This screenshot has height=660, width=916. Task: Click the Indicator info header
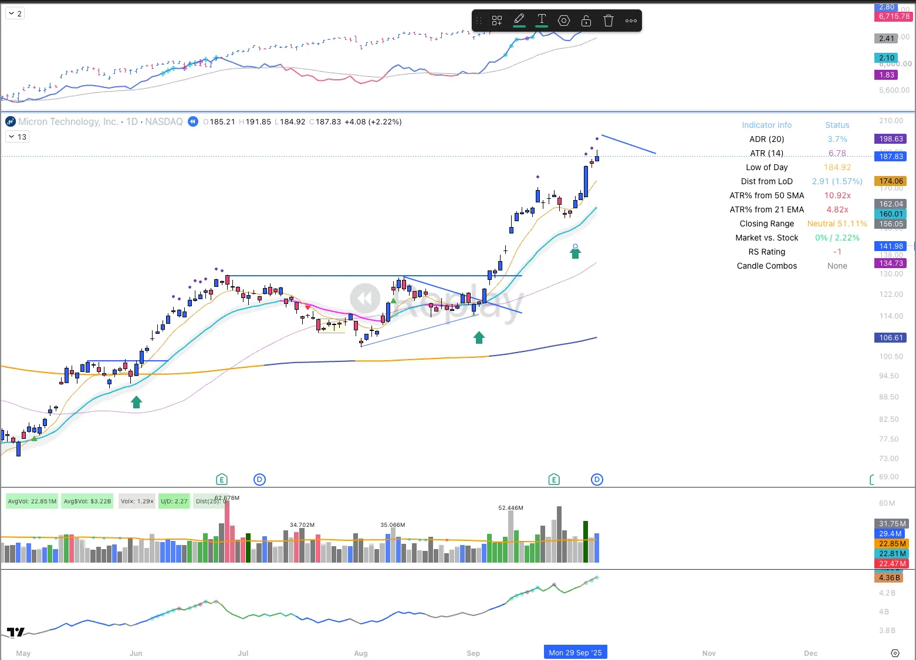pos(767,125)
